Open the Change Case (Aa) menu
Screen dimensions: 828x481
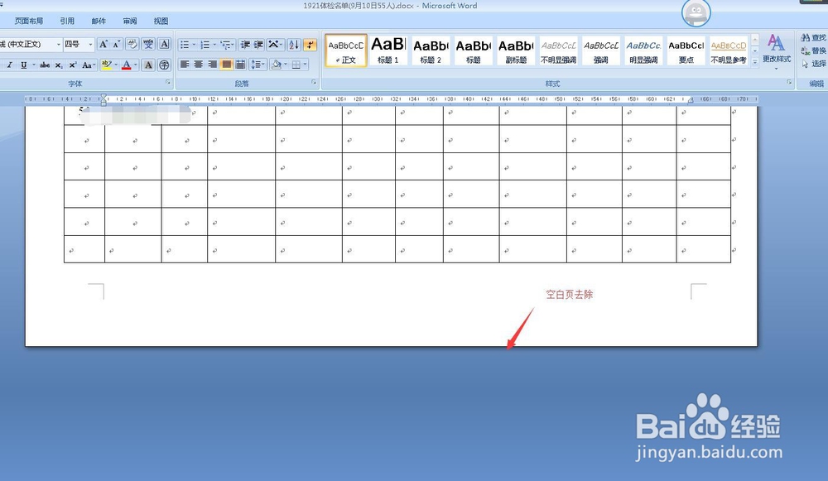pos(88,65)
